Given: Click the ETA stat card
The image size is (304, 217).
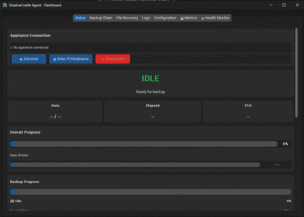Looking at the screenshot, I should pos(248,112).
